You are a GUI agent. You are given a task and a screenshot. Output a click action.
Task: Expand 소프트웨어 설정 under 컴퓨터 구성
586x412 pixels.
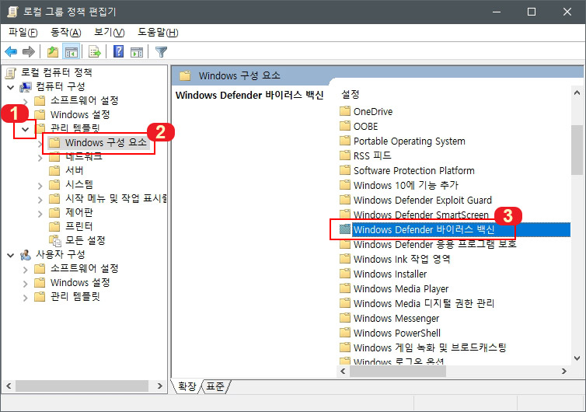pos(25,101)
